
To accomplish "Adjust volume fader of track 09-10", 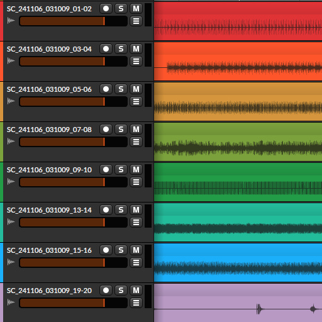I will tap(73, 182).
